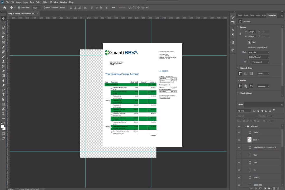Viewport: 285px width, 190px height.
Task: Show the hidden '1aa' text layer
Action: [x=239, y=155]
